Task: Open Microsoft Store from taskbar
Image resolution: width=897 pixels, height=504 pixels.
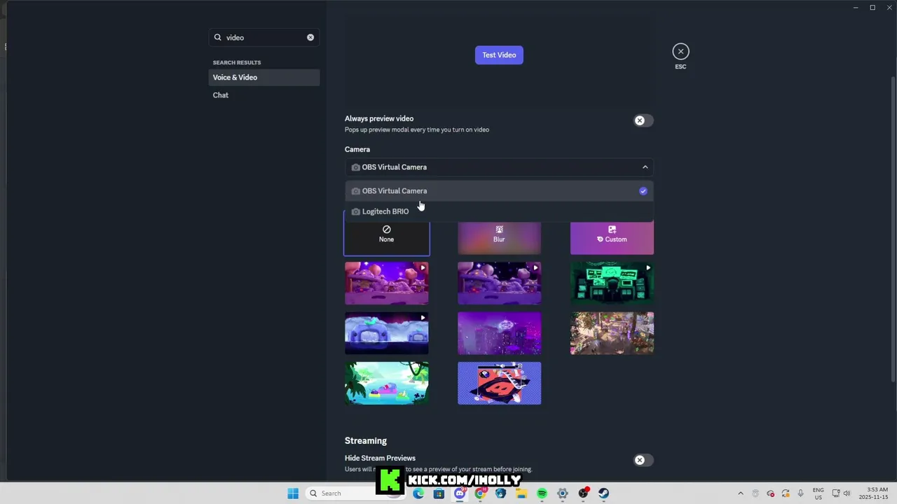Action: [x=439, y=493]
